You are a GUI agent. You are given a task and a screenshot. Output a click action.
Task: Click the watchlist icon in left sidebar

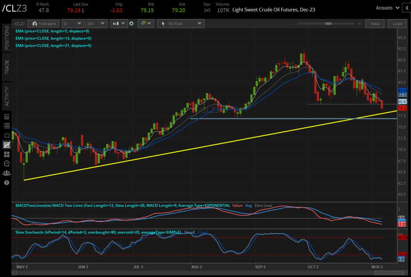(x=7, y=126)
